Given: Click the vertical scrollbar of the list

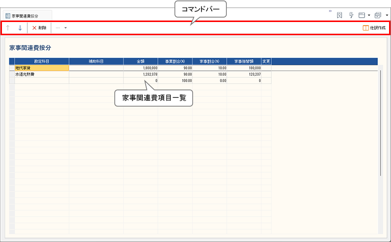Looking at the screenshot, I should [380, 122].
